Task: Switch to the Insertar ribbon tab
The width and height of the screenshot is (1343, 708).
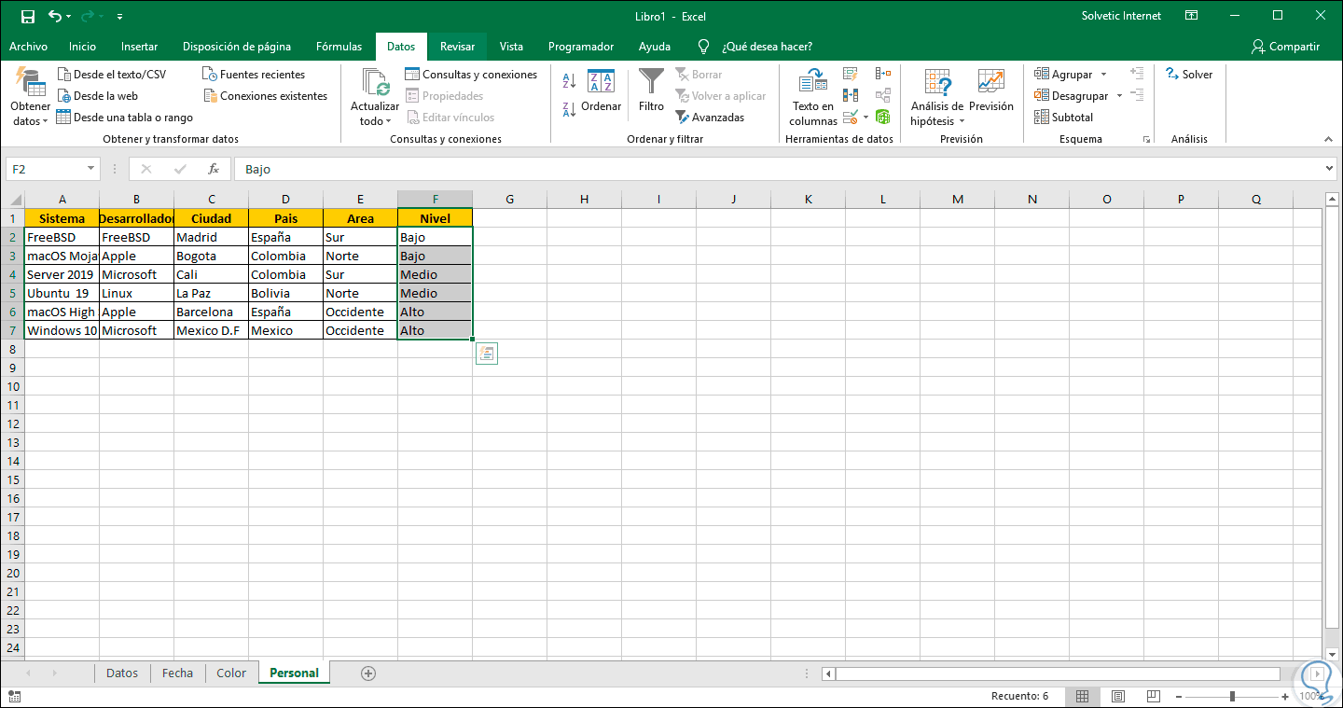Action: (x=140, y=47)
